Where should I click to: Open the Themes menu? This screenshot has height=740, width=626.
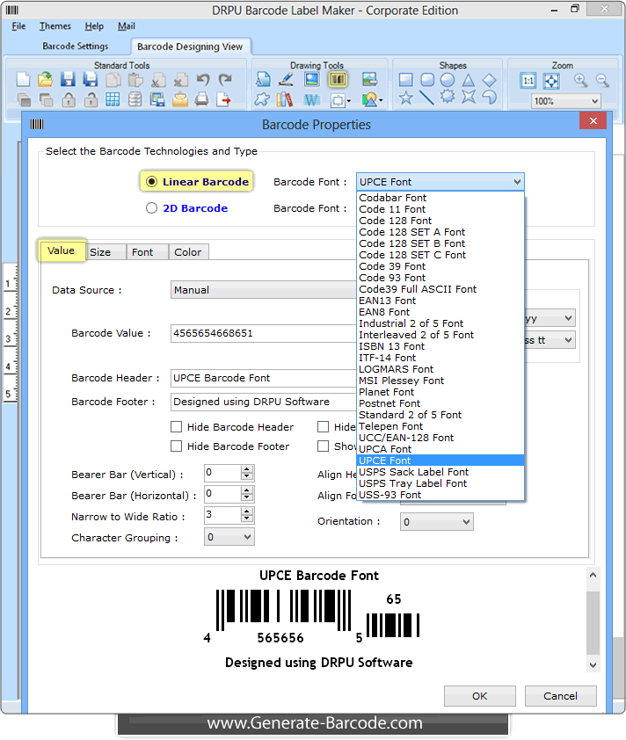pyautogui.click(x=55, y=26)
